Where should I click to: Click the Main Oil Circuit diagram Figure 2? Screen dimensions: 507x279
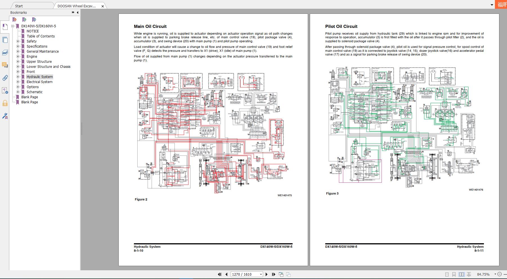(213, 133)
